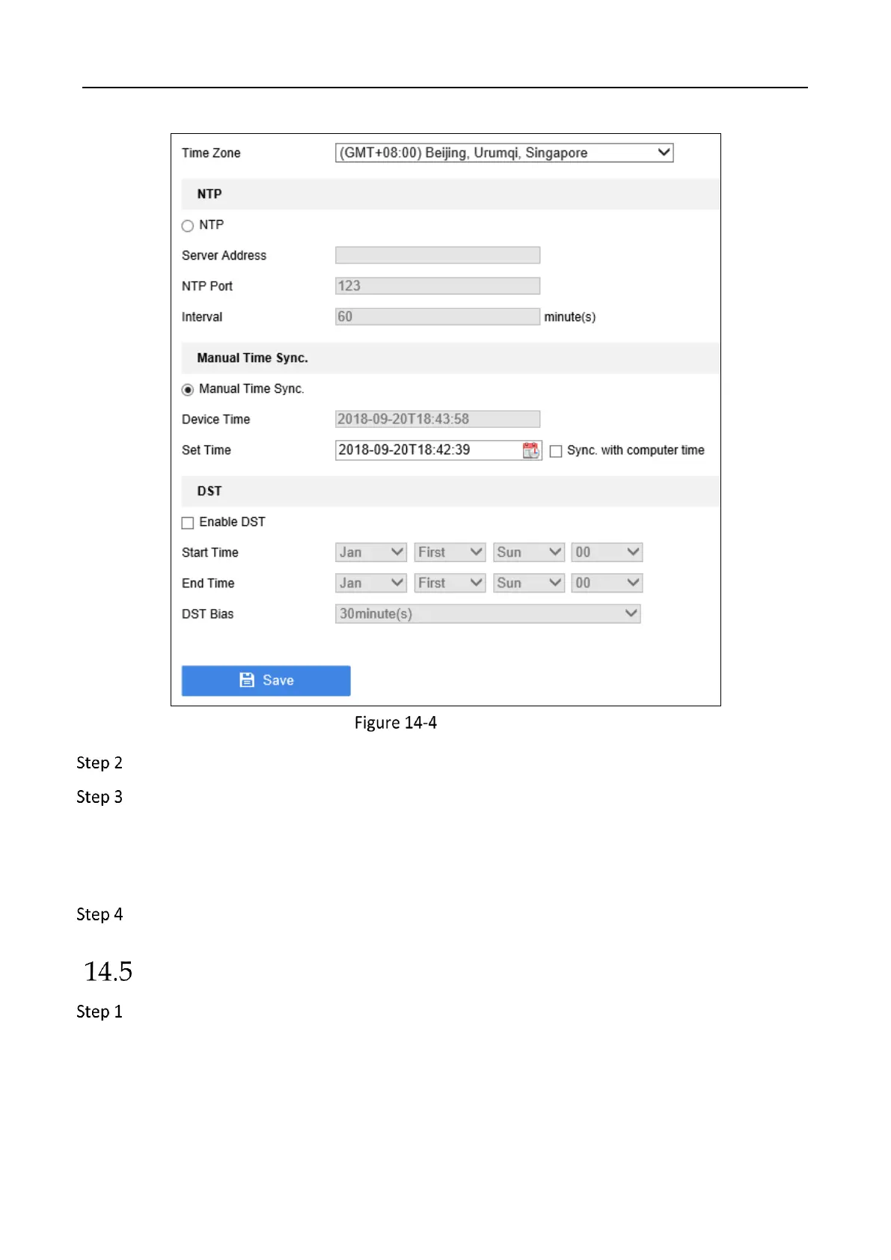Check the Enable DST checkbox

[x=188, y=523]
